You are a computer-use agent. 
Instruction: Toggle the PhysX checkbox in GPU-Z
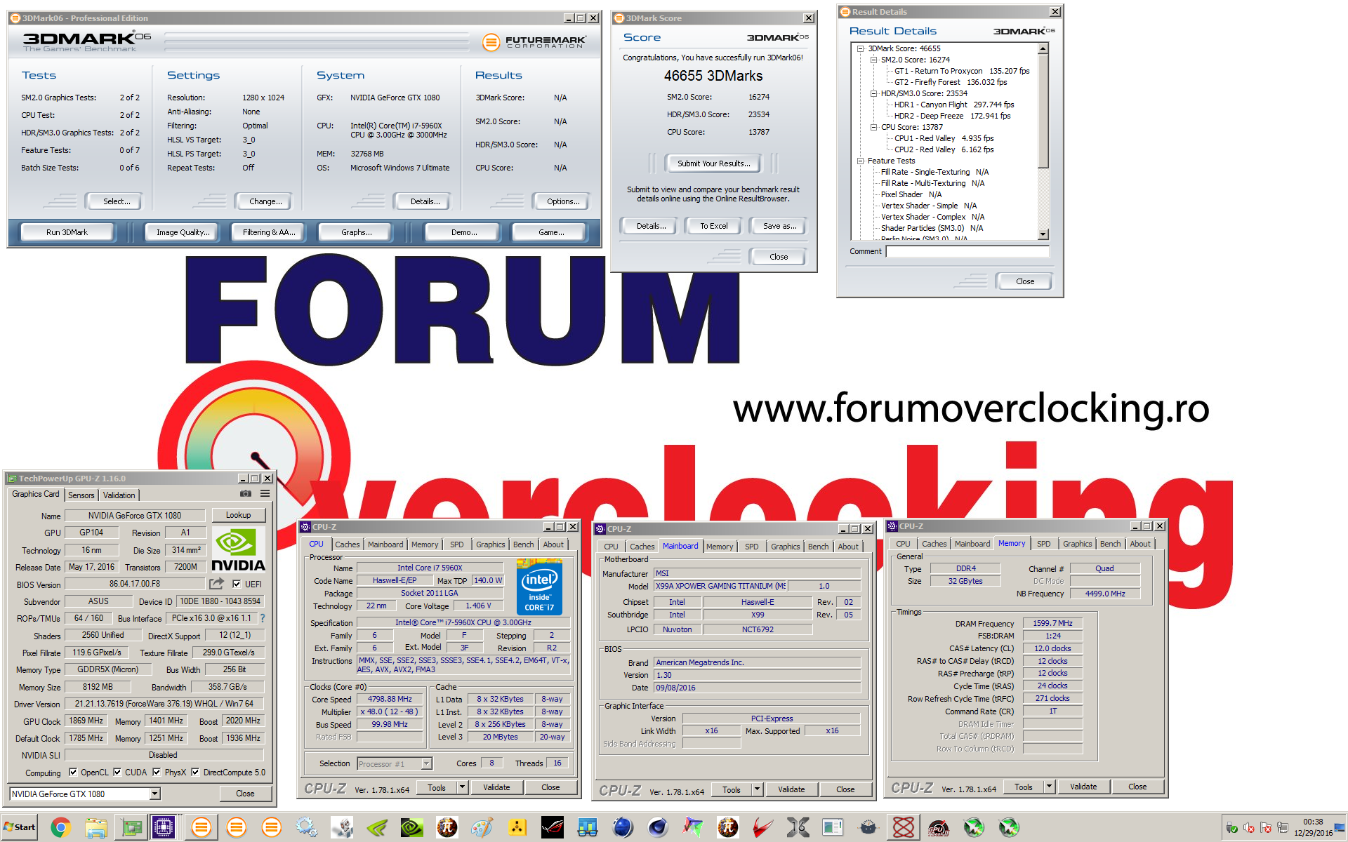point(157,772)
